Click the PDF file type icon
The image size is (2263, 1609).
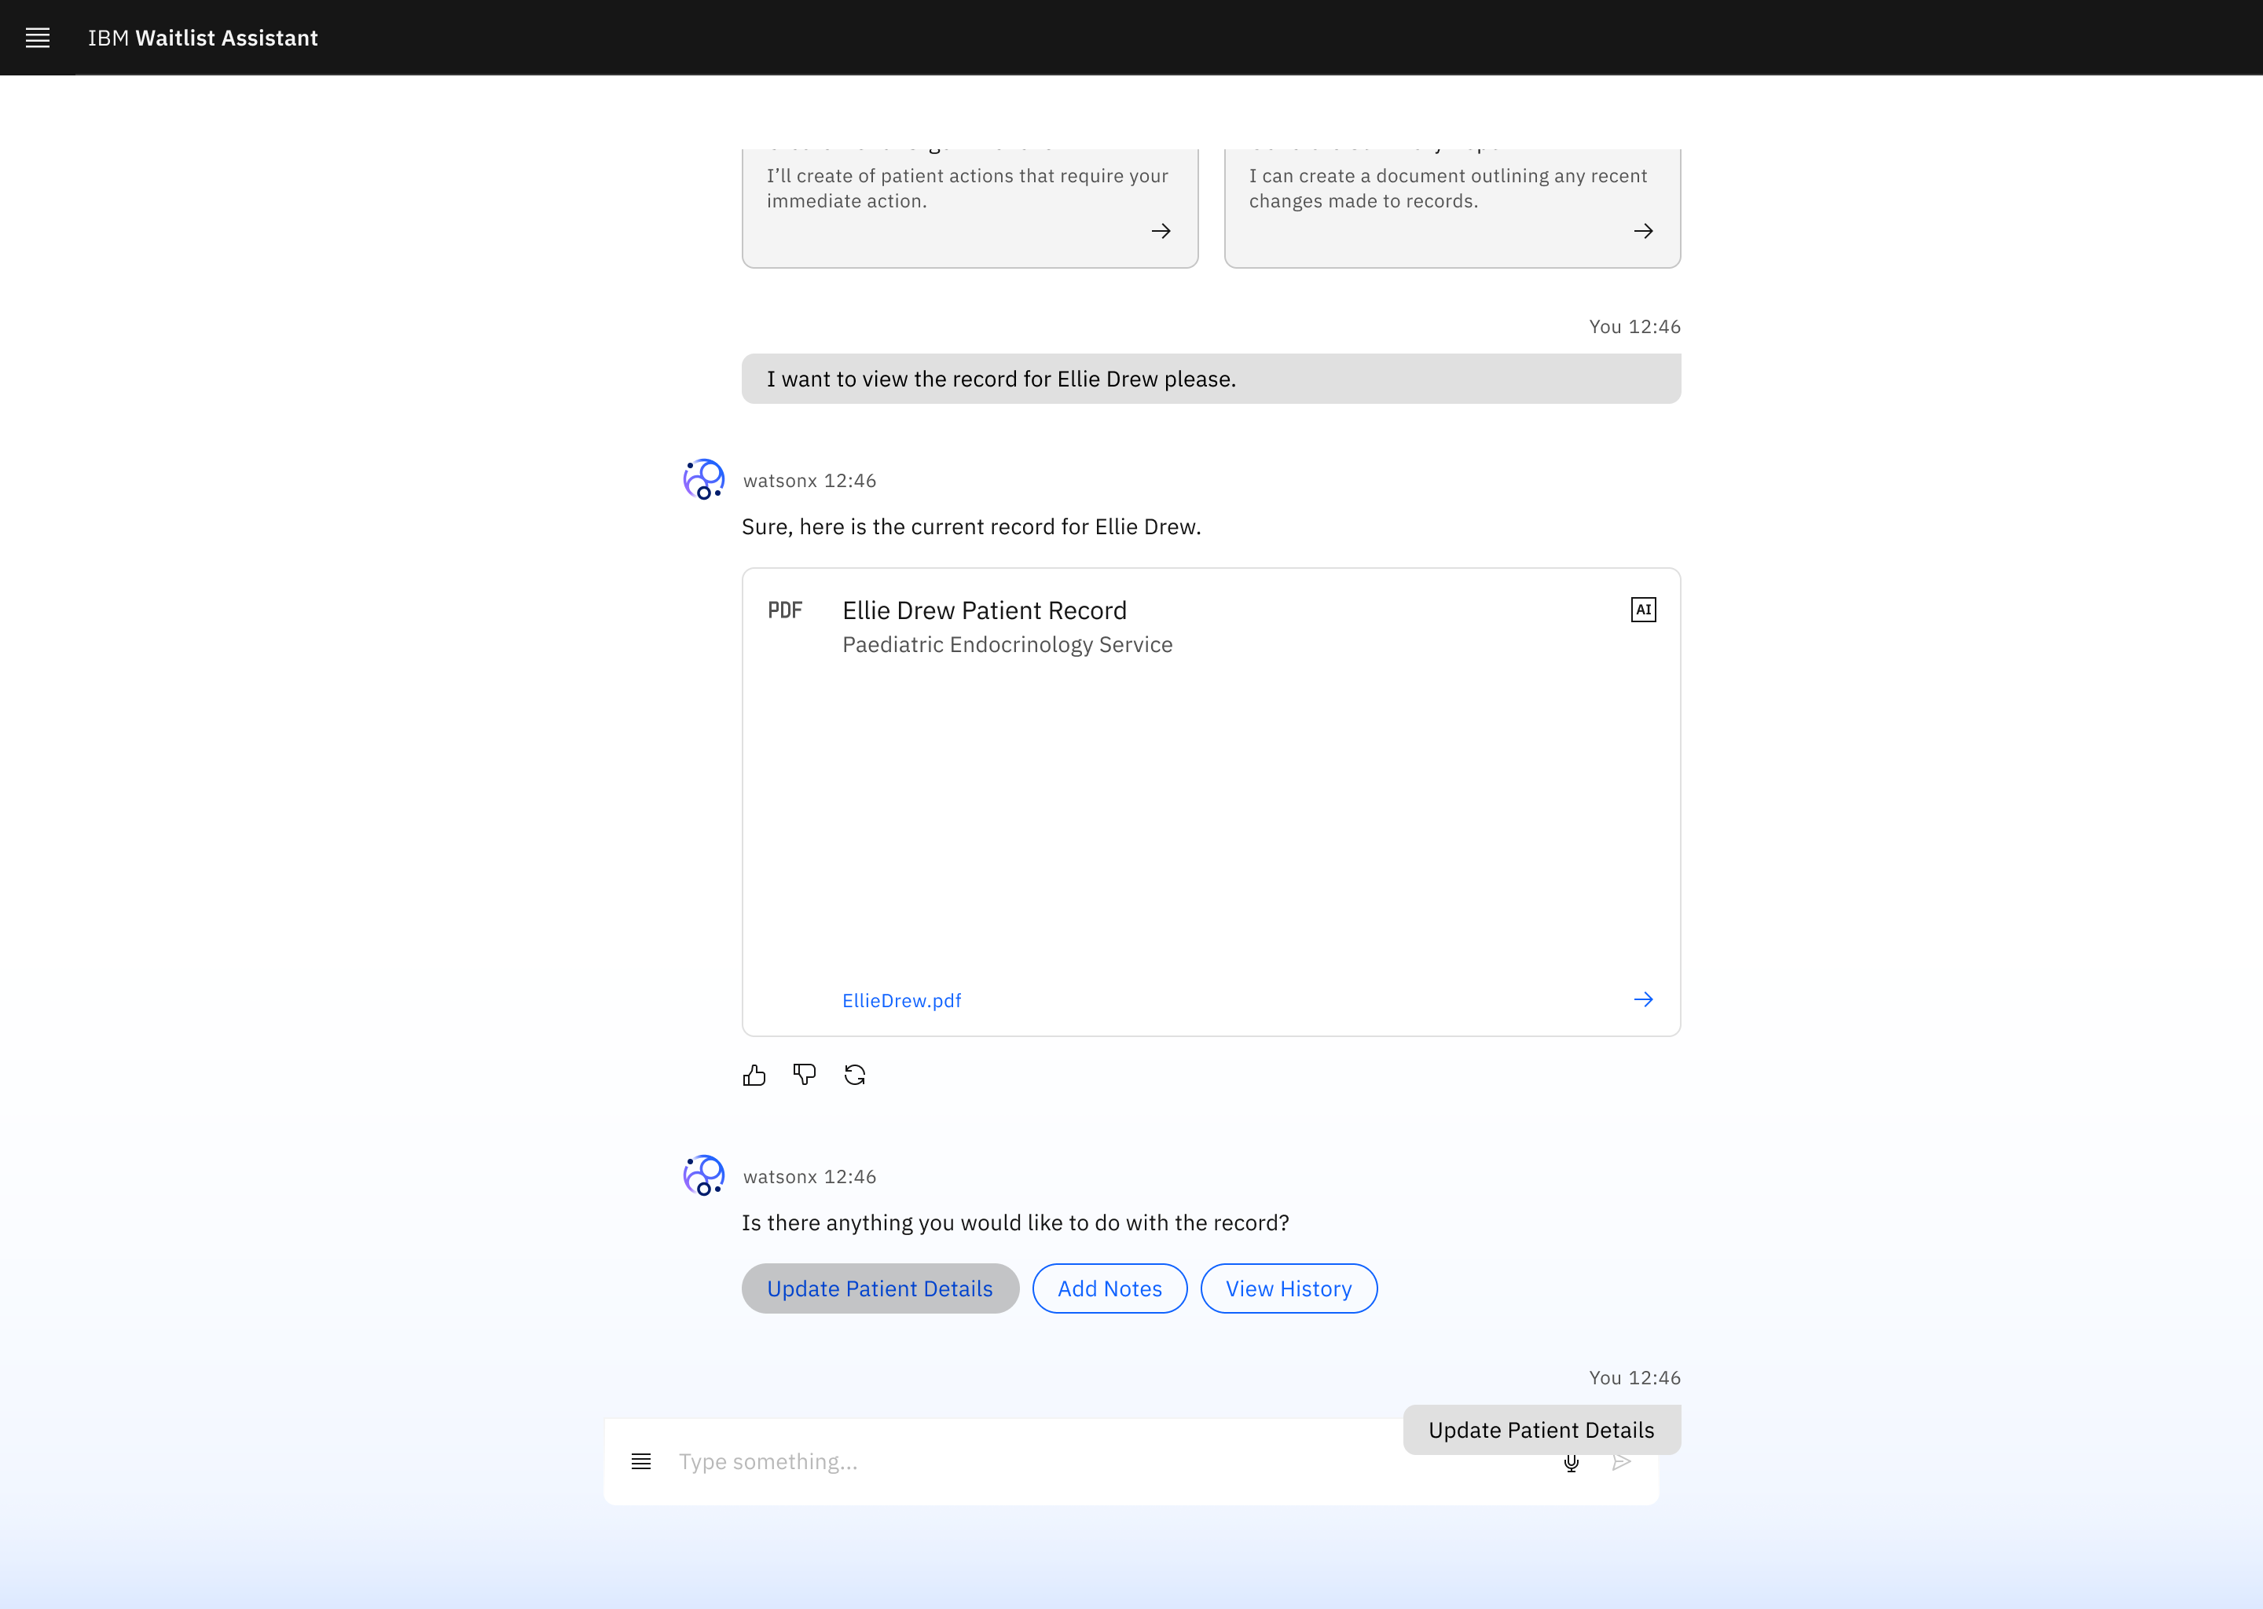(x=785, y=610)
